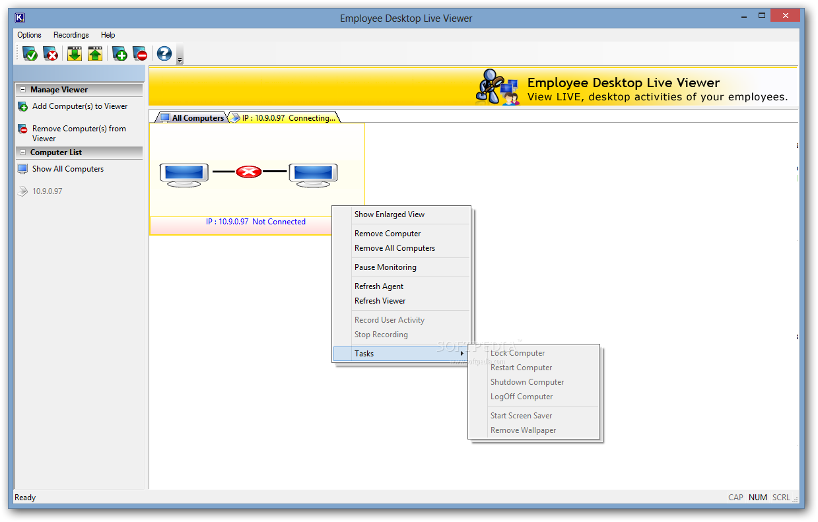Choose Show Enlarged View from the context menu
Image resolution: width=818 pixels, height=522 pixels.
click(401, 214)
